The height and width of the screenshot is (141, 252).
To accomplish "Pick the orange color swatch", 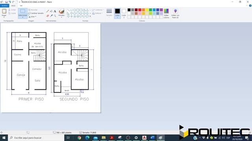I will pyautogui.click(x=143, y=10).
